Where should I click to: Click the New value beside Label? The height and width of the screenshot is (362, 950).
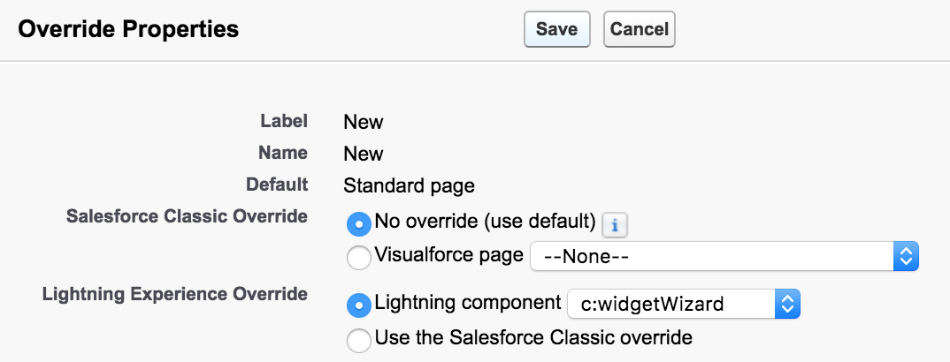point(364,122)
